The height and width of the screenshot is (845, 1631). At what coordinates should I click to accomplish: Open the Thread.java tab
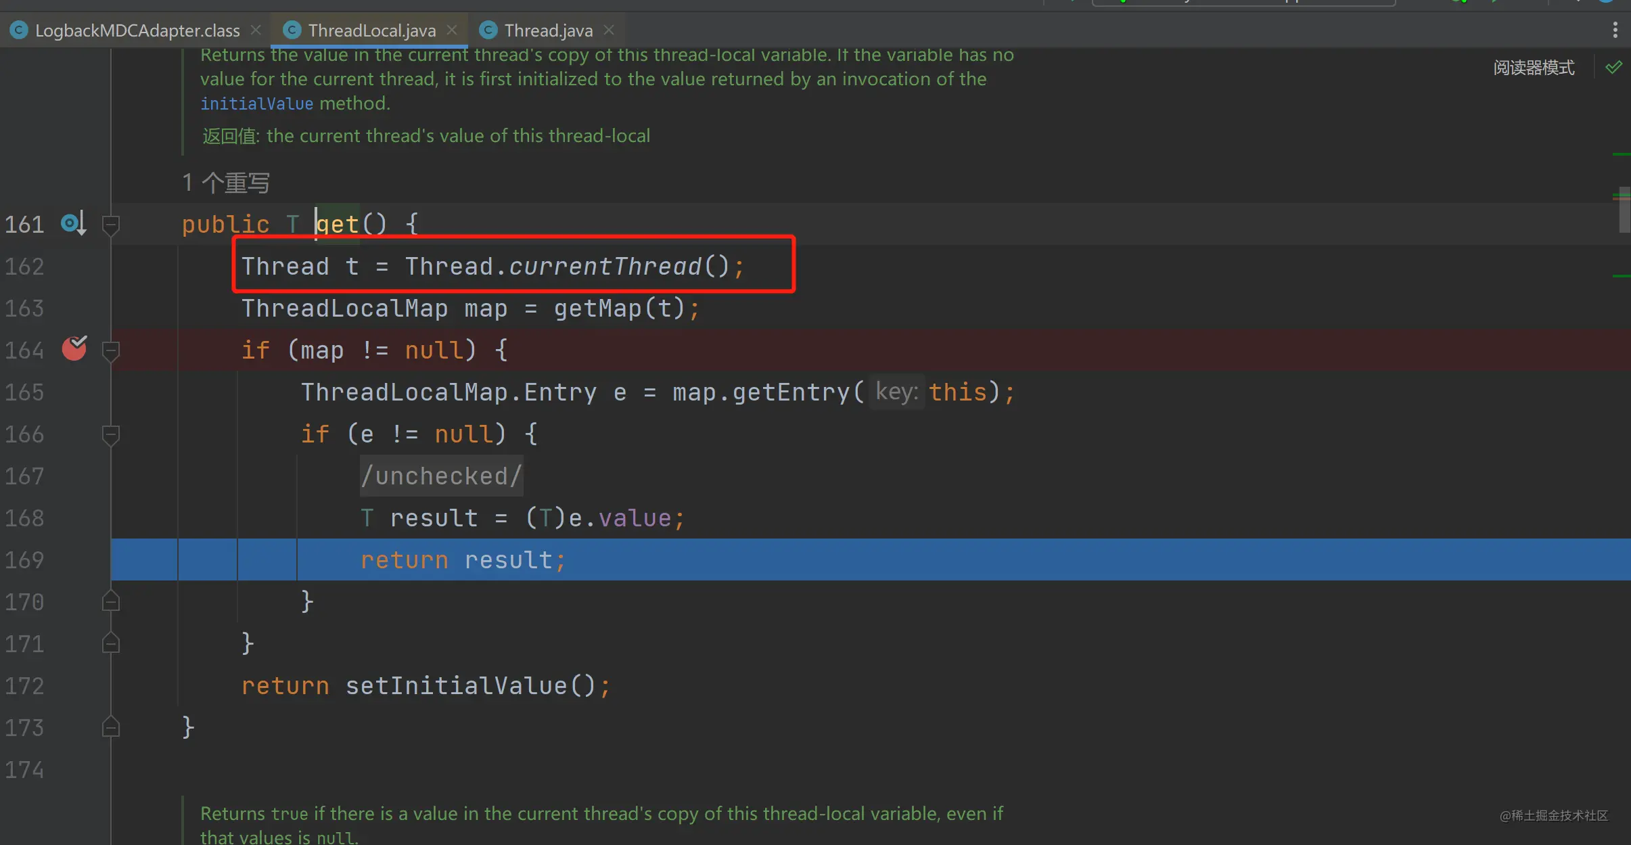pyautogui.click(x=549, y=30)
